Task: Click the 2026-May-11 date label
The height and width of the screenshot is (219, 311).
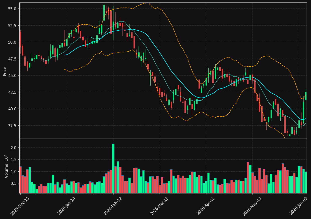Action: pos(252,206)
